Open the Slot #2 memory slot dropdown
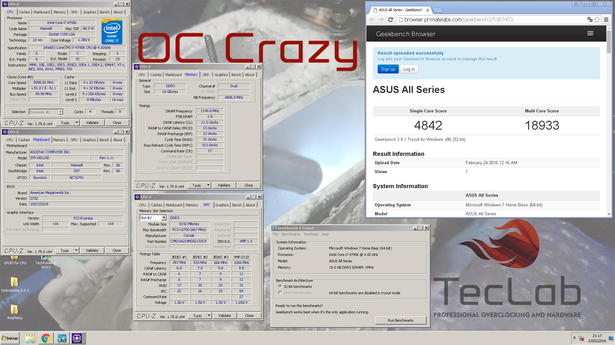The height and width of the screenshot is (345, 615). [x=164, y=218]
